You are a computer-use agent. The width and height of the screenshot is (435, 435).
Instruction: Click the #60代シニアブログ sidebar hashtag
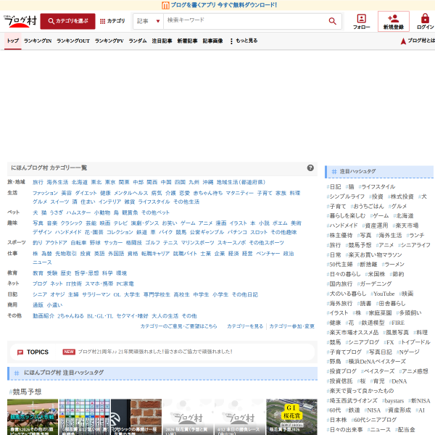tap(374, 420)
